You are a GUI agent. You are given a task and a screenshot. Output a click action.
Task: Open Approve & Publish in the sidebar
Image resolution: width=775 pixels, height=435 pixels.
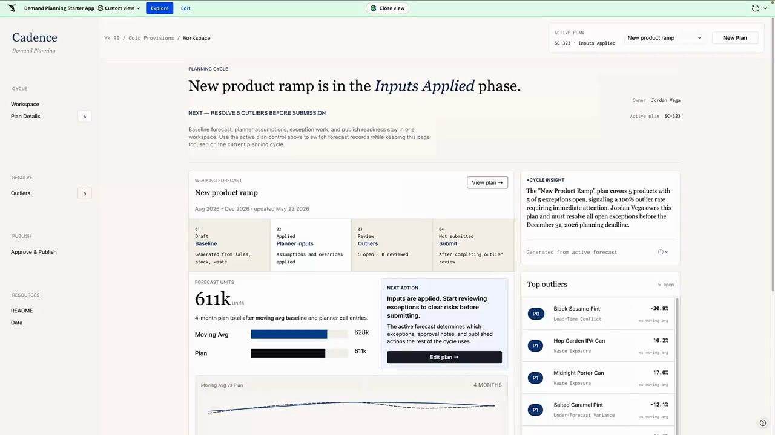pos(33,252)
